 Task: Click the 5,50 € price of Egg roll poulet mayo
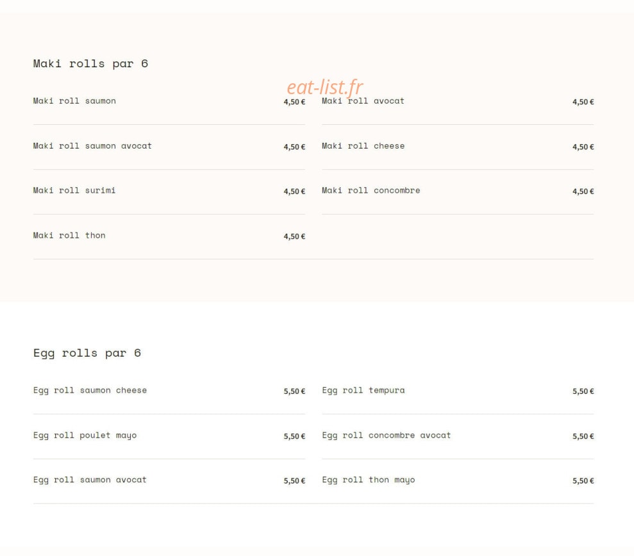(x=294, y=436)
